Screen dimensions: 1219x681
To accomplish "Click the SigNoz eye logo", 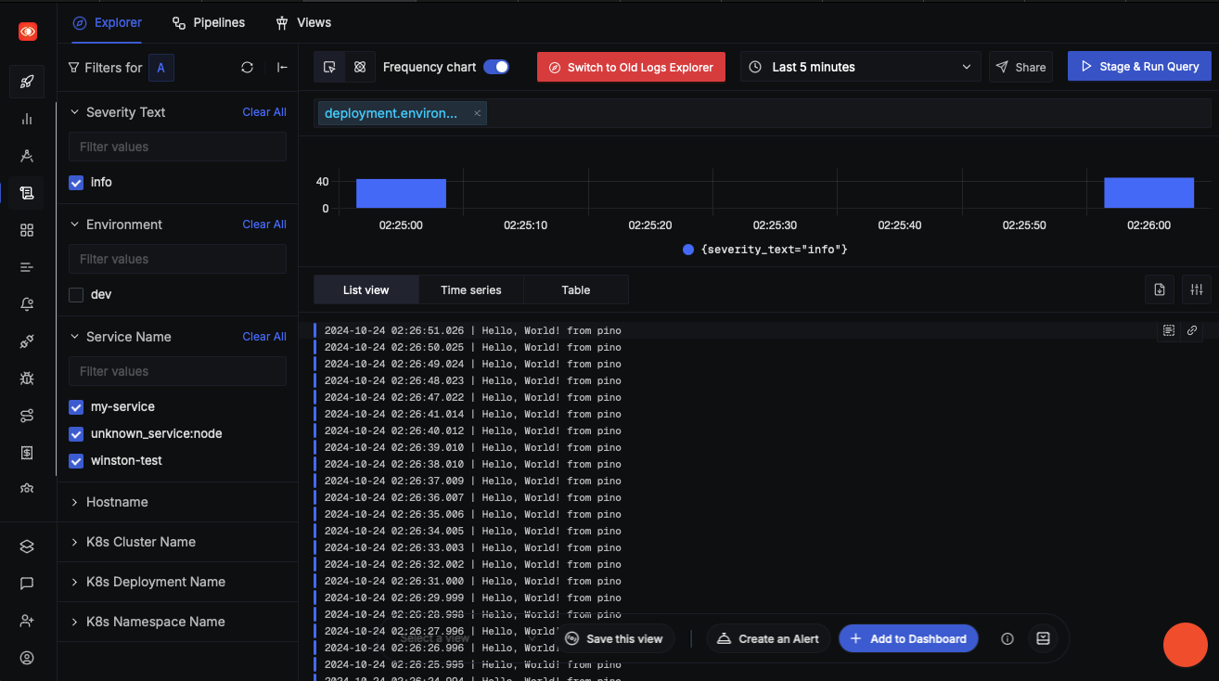I will [28, 32].
